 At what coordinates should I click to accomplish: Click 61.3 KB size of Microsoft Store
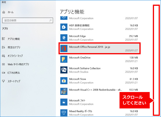click(x=134, y=79)
